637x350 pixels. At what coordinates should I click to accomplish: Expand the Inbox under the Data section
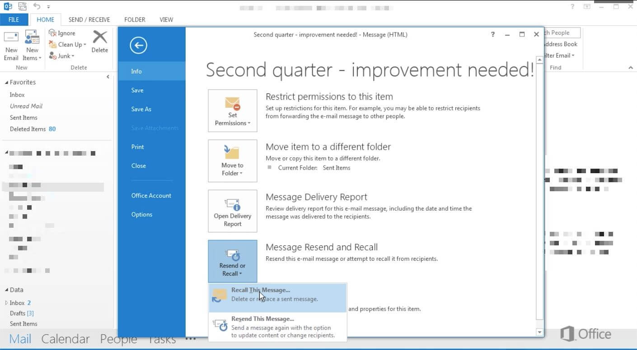pos(6,302)
